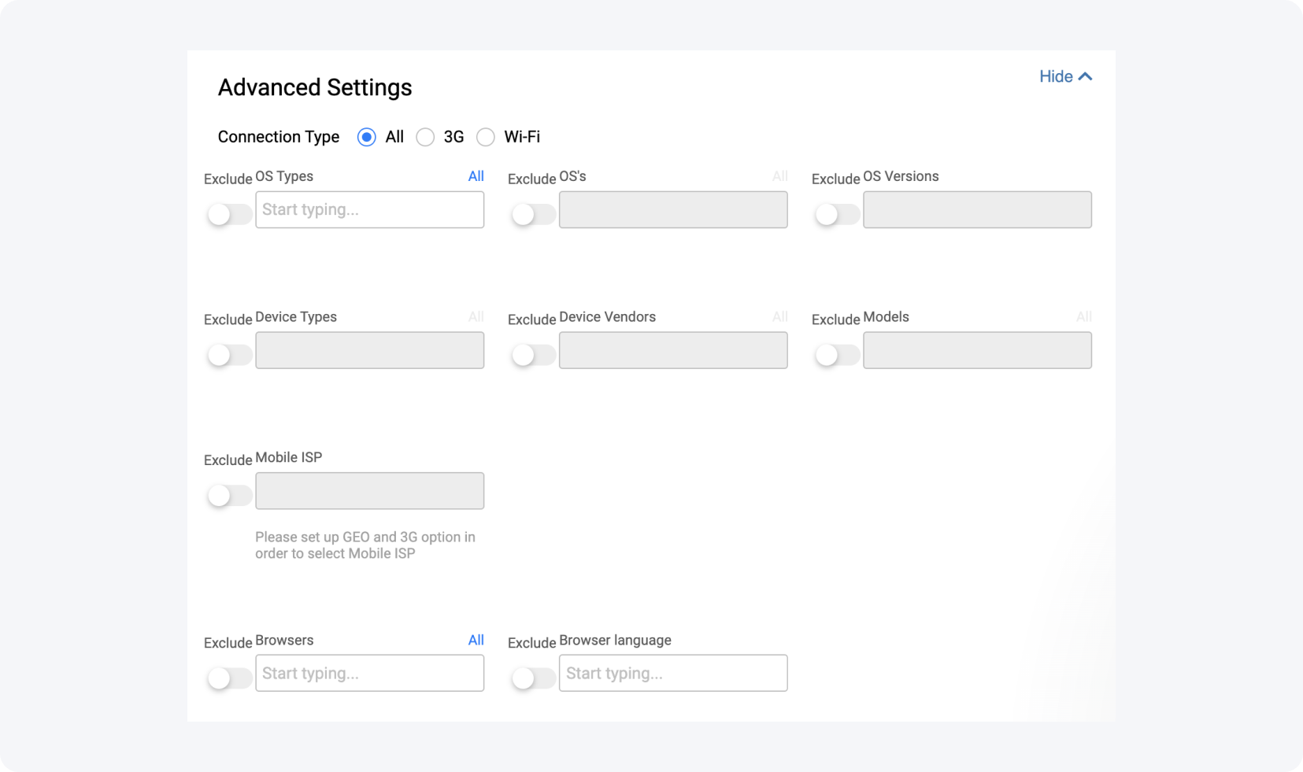This screenshot has width=1303, height=772.
Task: Collapse settings with the Hide chevron icon
Action: pyautogui.click(x=1085, y=76)
